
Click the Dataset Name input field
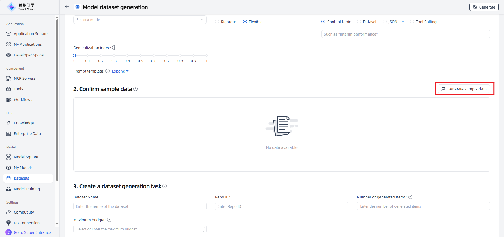[x=140, y=206]
